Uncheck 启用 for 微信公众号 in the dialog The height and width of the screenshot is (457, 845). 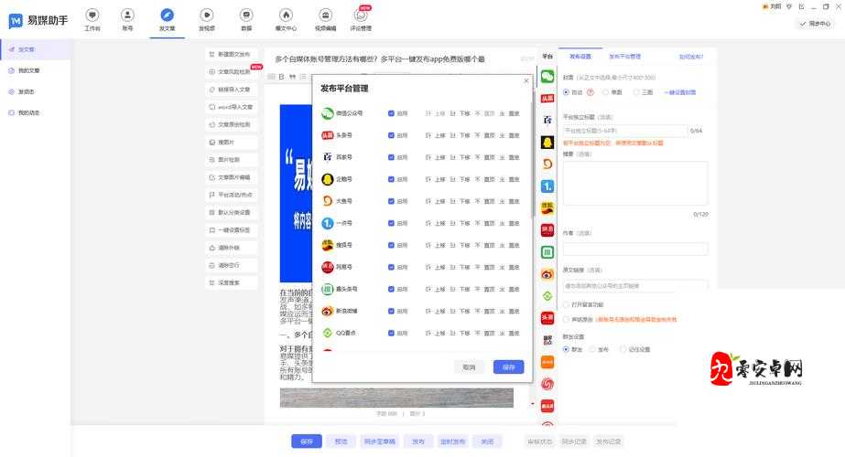coord(391,113)
